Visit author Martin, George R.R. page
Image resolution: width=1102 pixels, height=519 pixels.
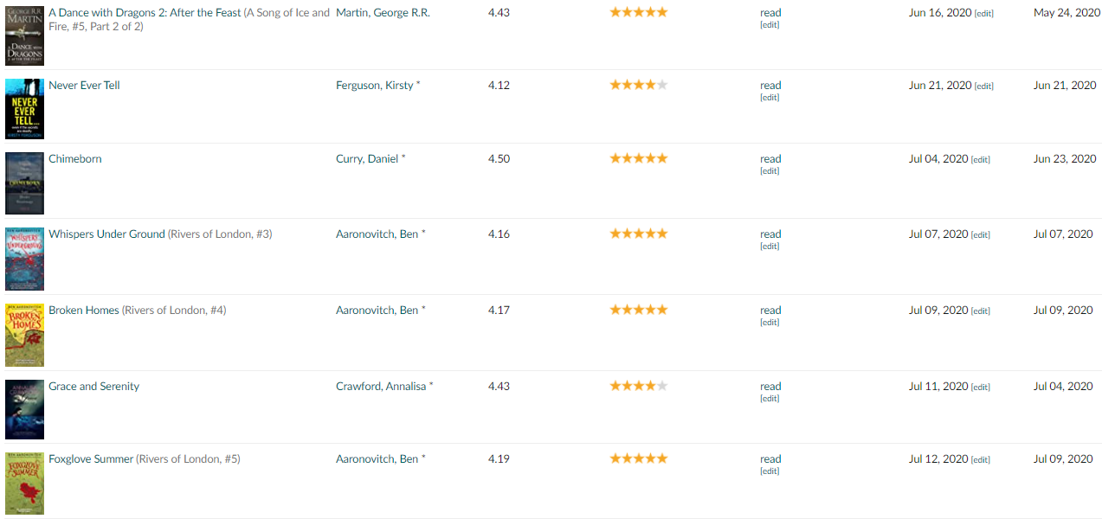tap(383, 13)
